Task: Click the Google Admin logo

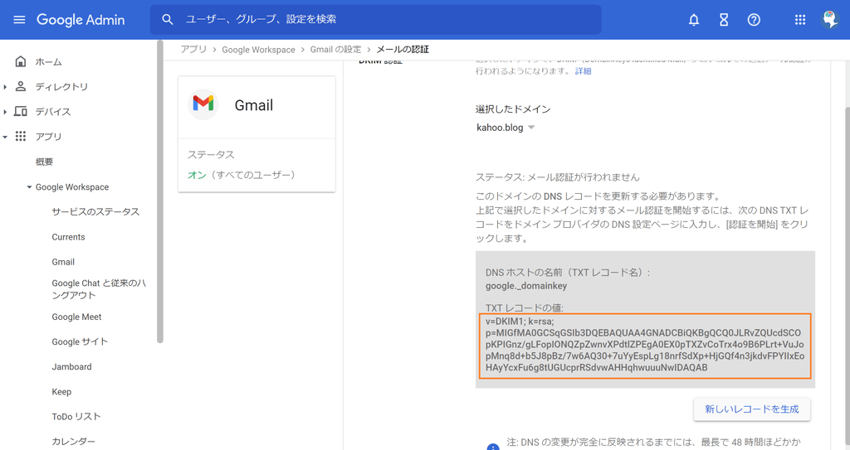Action: pyautogui.click(x=81, y=20)
